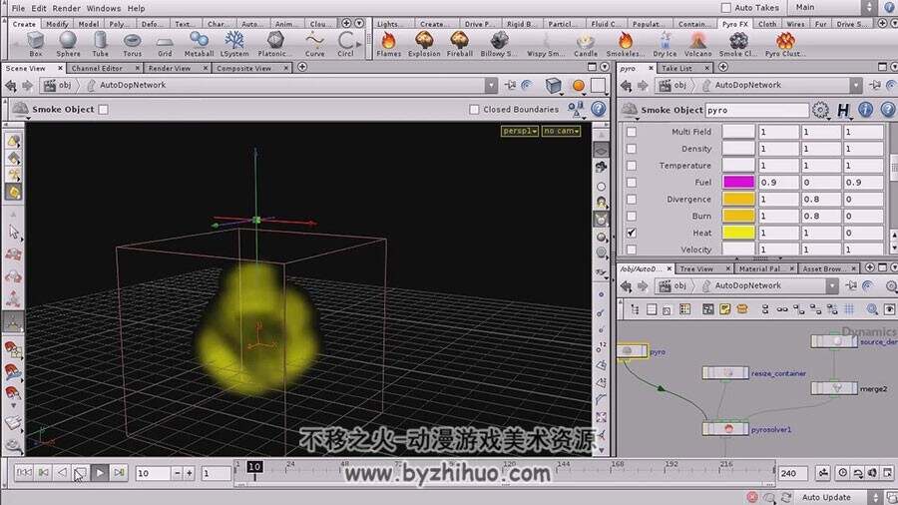Toggle checkbox beside Smoke Object label

coord(103,109)
